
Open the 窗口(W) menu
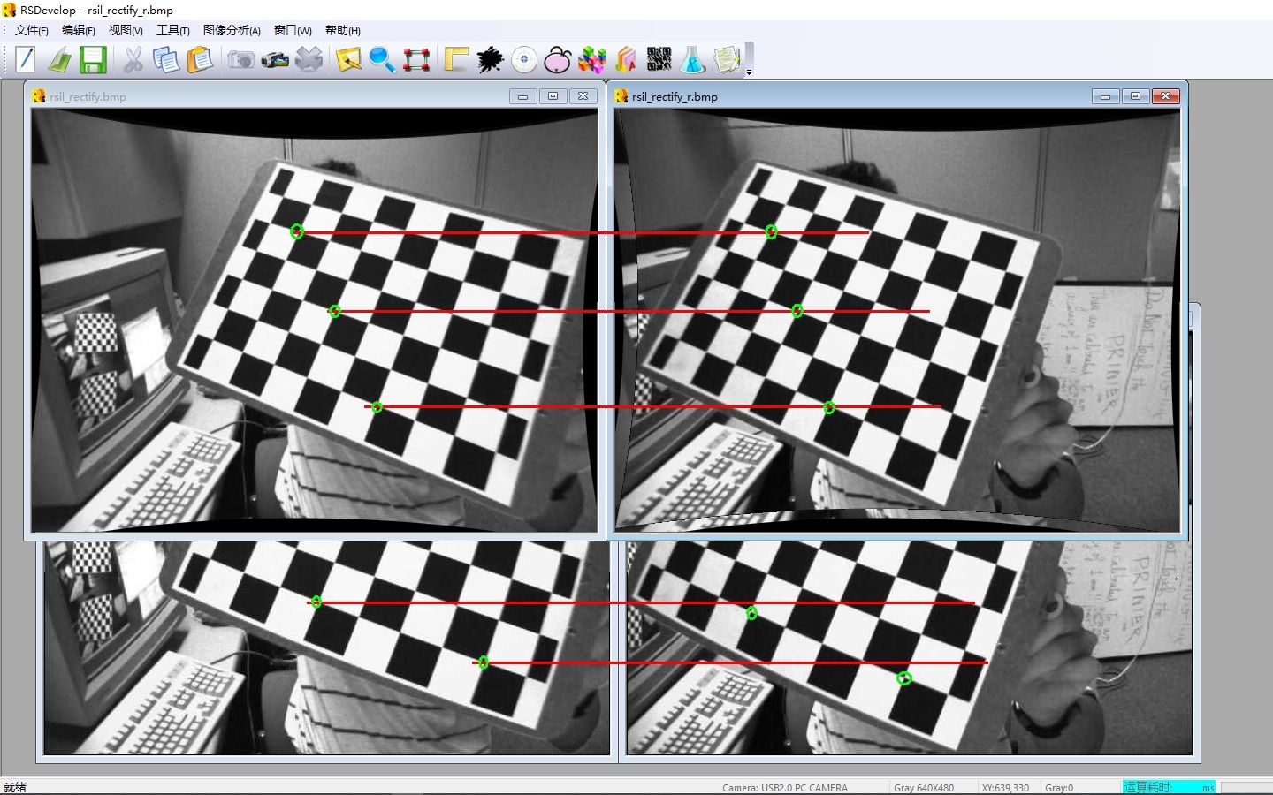(293, 30)
